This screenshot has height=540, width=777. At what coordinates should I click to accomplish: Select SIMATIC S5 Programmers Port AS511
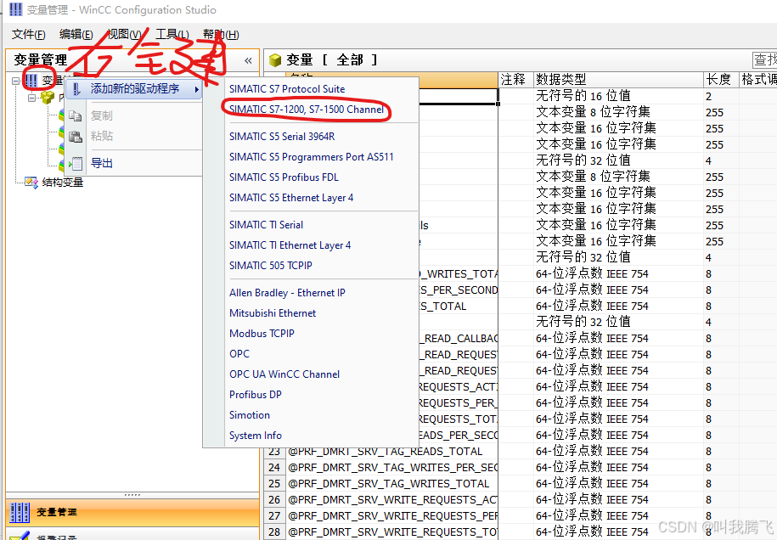[311, 157]
